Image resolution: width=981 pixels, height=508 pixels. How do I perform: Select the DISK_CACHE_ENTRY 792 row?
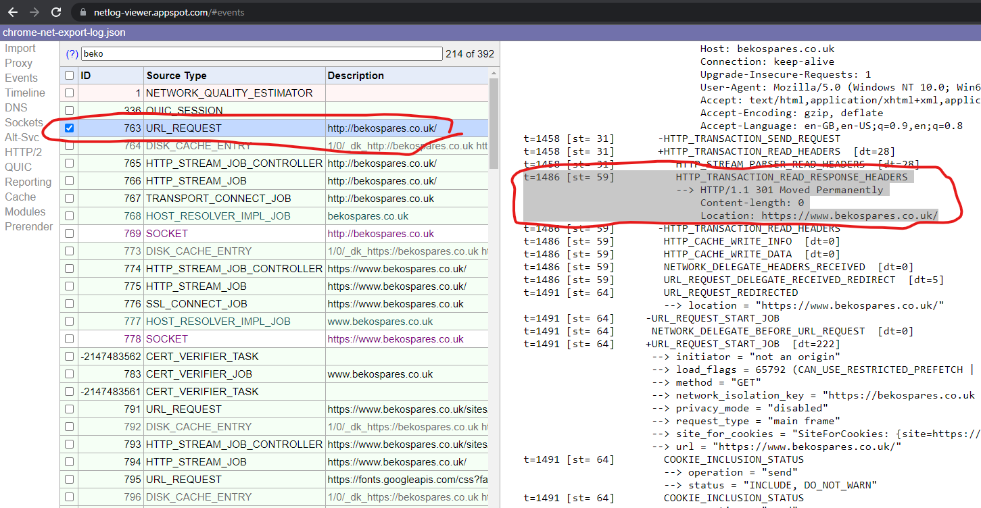(274, 427)
